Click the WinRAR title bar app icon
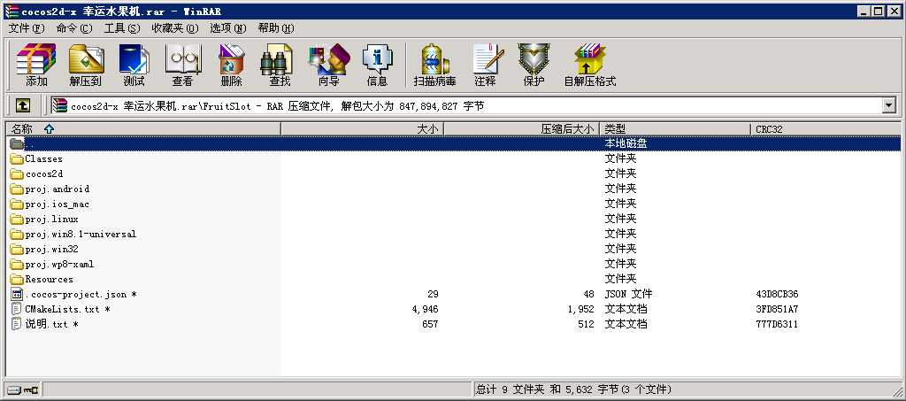The height and width of the screenshot is (401, 906). coord(11,11)
